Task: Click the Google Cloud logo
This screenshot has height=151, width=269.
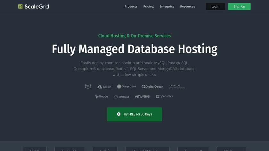Action: pyautogui.click(x=126, y=87)
